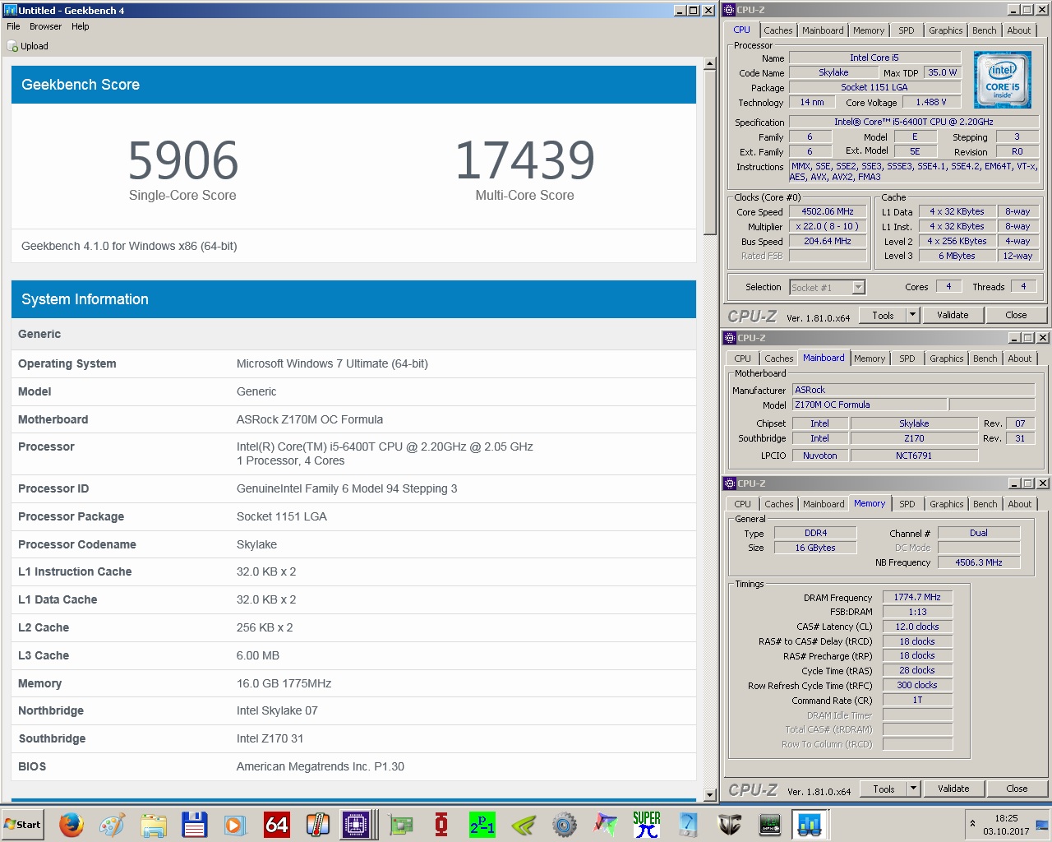Viewport: 1052px width, 842px height.
Task: Open the dark mask-shaped taskbar icon
Action: click(729, 824)
